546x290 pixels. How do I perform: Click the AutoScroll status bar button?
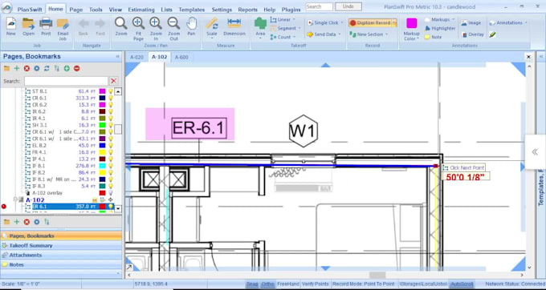[461, 284]
